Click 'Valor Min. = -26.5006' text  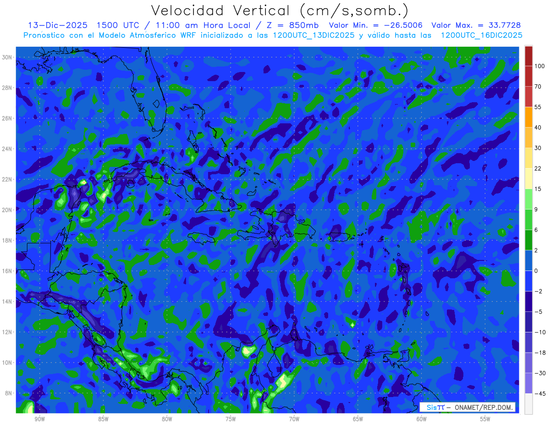pos(376,25)
